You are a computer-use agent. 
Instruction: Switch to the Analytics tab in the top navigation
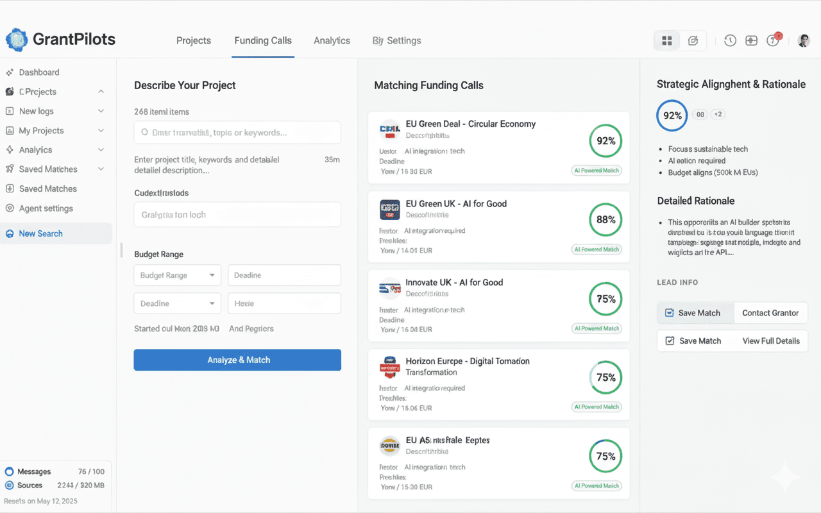click(332, 40)
